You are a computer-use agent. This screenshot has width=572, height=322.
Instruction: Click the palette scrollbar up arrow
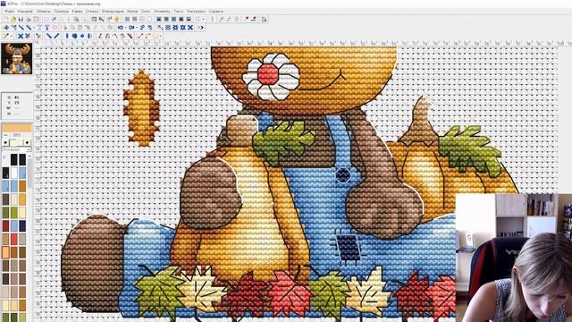29,157
